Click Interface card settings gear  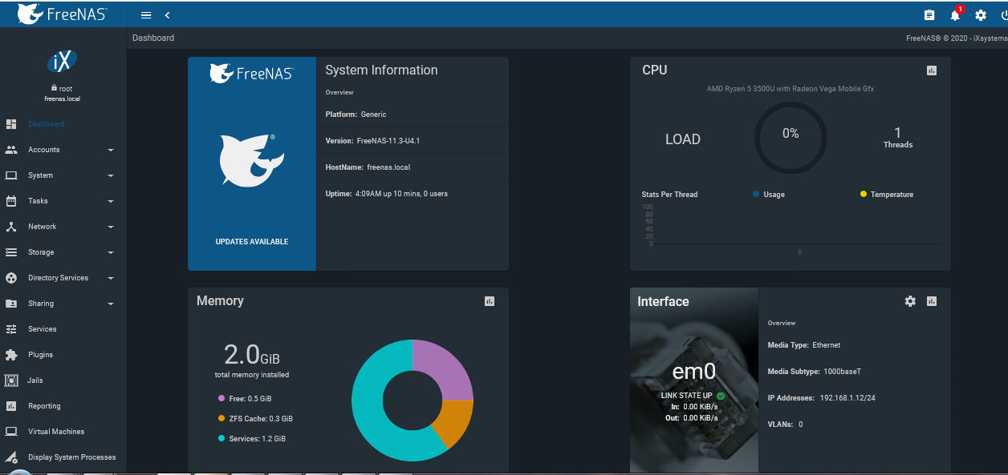point(909,301)
